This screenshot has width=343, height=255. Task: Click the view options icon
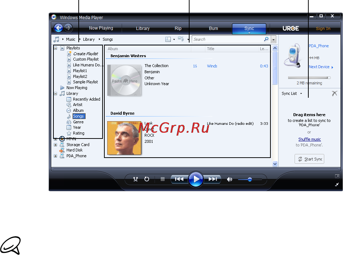pos(181,39)
